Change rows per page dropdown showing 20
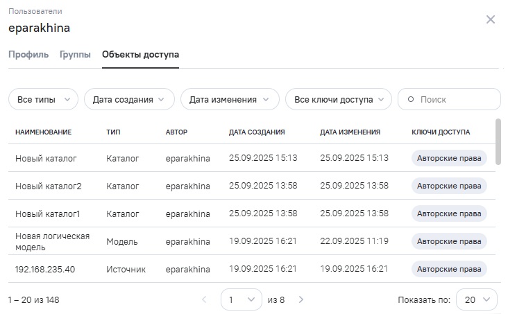Image resolution: width=508 pixels, height=314 pixels. tap(476, 300)
